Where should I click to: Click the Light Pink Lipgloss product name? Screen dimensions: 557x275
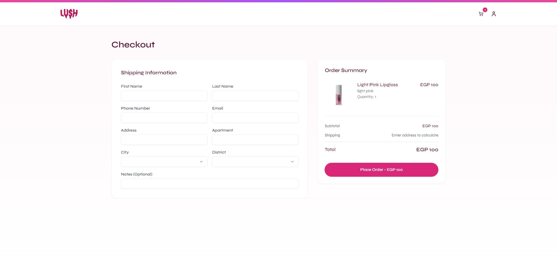point(377,85)
